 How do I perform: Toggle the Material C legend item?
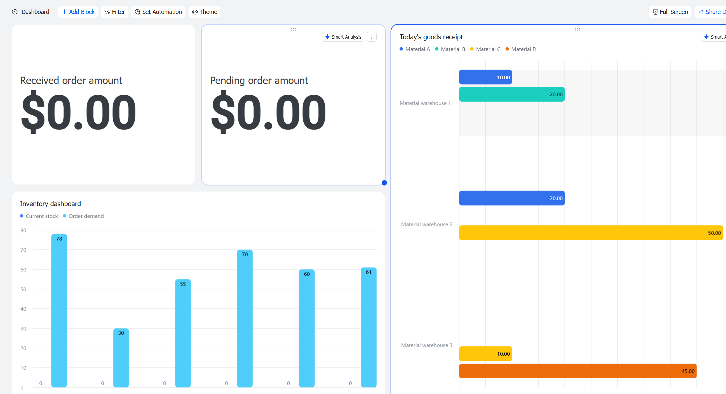pyautogui.click(x=485, y=49)
